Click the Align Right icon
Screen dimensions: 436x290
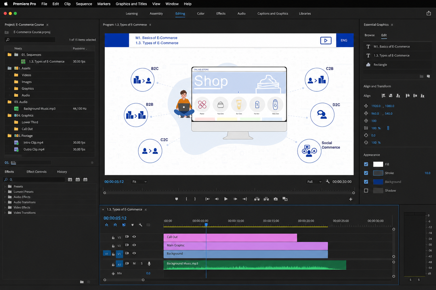[398, 96]
